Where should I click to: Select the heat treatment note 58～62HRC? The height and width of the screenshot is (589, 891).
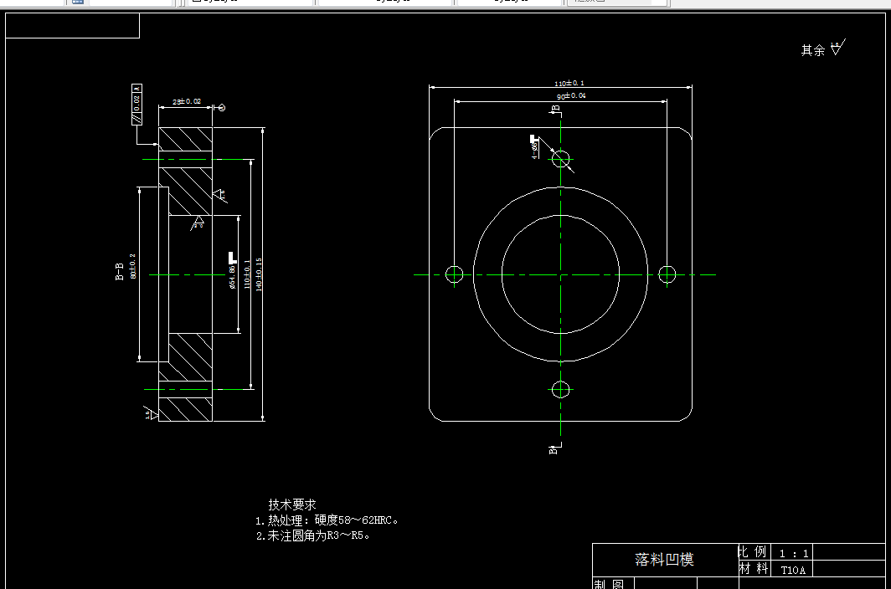click(x=327, y=520)
